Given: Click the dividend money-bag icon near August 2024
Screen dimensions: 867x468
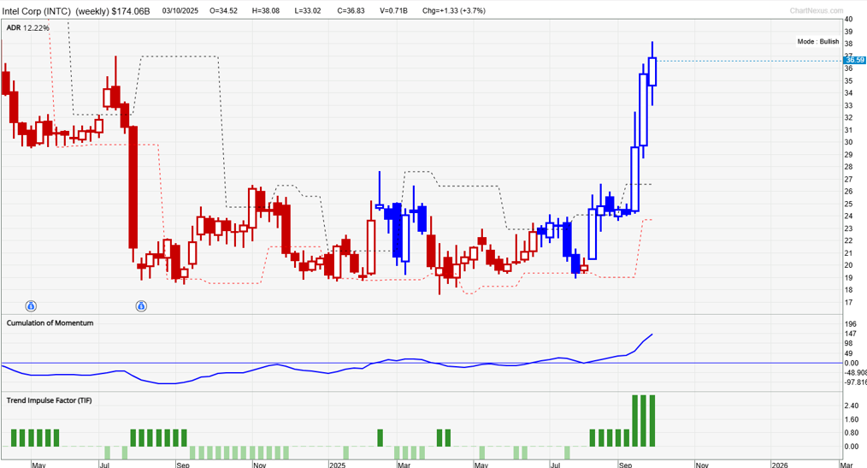Looking at the screenshot, I should tap(141, 305).
